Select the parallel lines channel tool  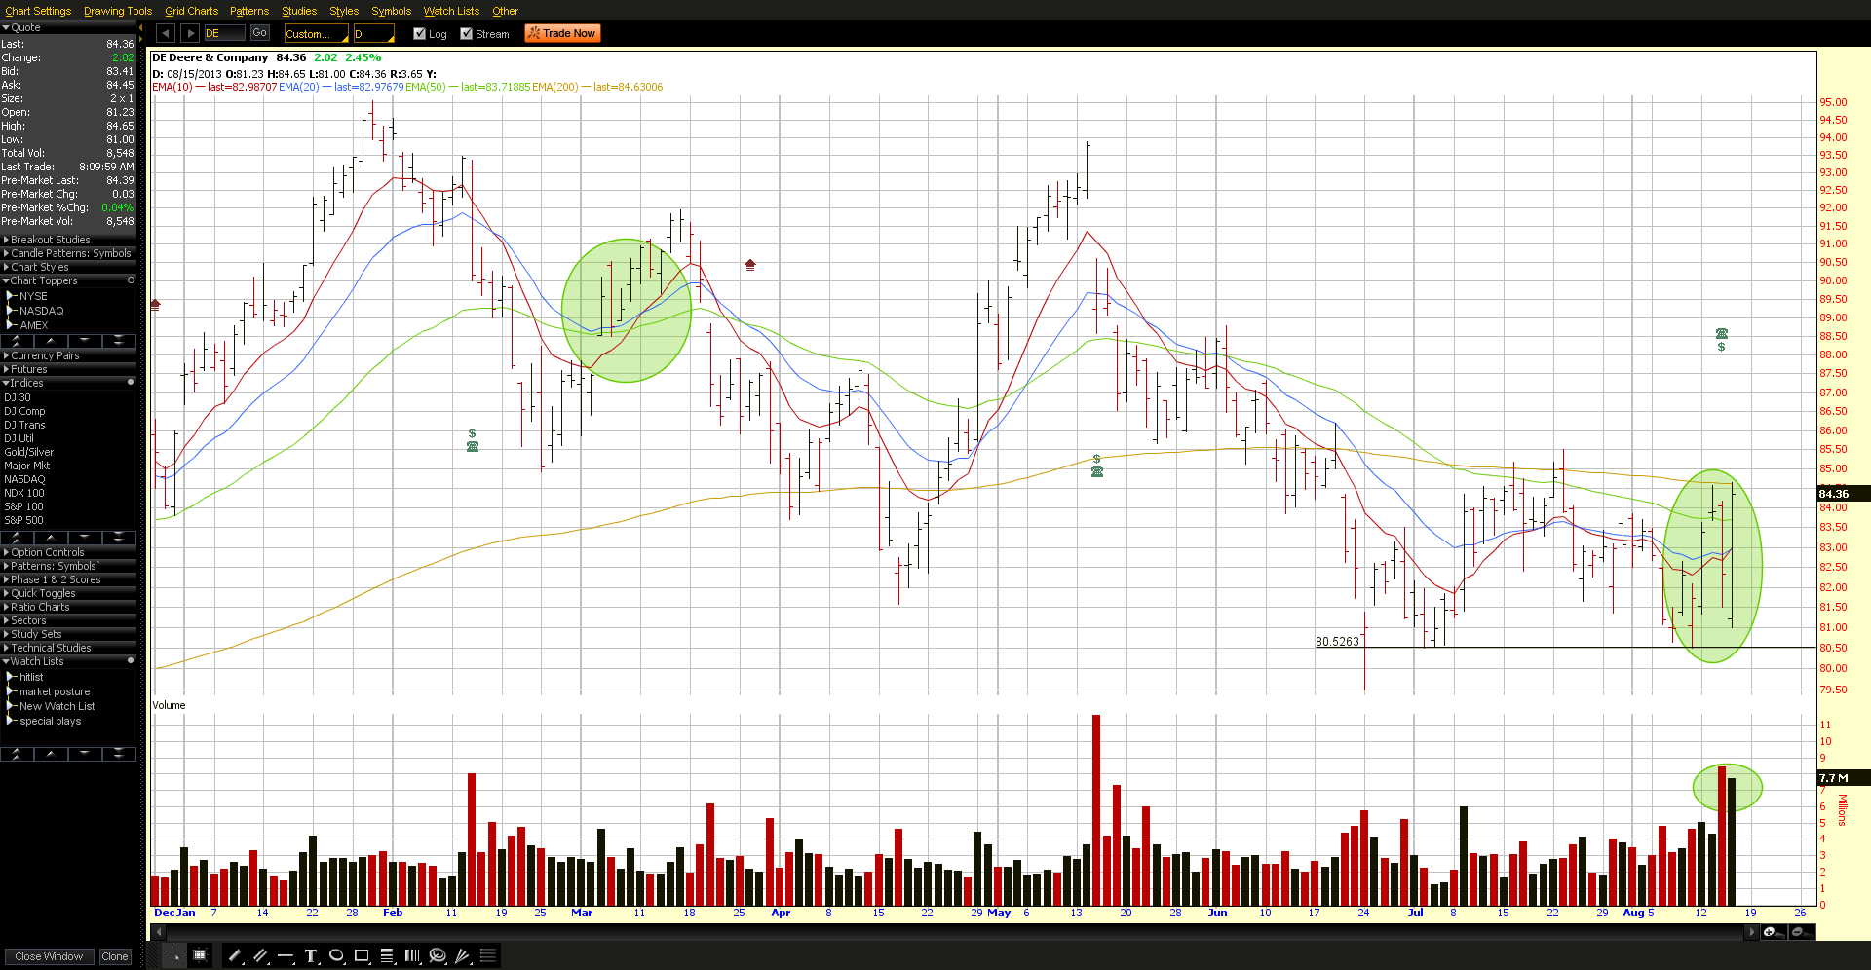[260, 955]
